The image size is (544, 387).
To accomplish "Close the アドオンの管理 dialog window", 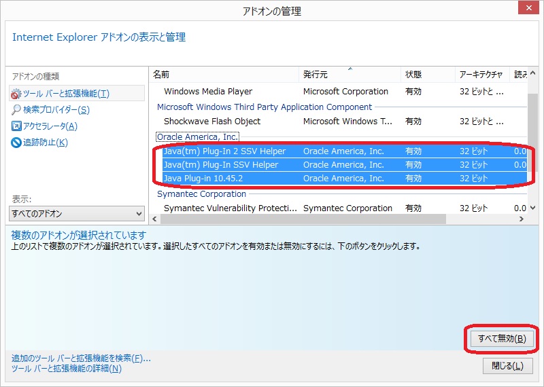I will tap(528, 7).
